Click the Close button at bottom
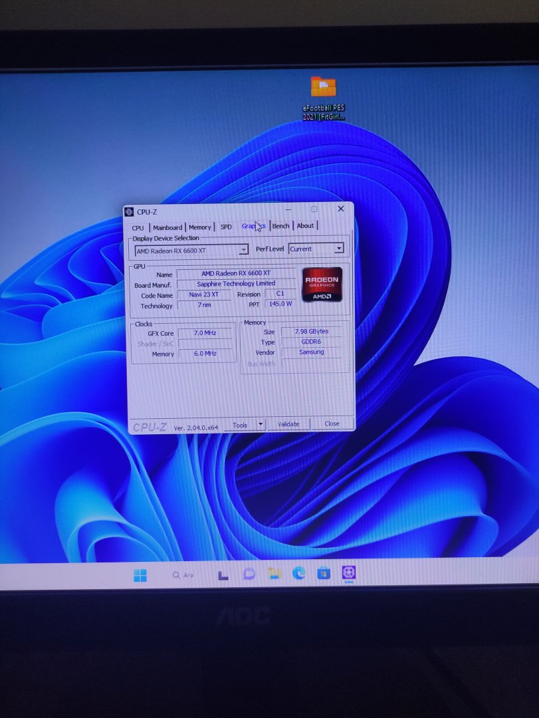The height and width of the screenshot is (718, 539). [x=332, y=423]
